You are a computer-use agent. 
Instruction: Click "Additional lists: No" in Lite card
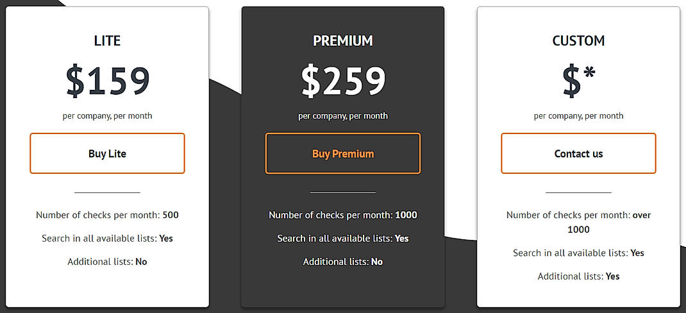point(107,261)
